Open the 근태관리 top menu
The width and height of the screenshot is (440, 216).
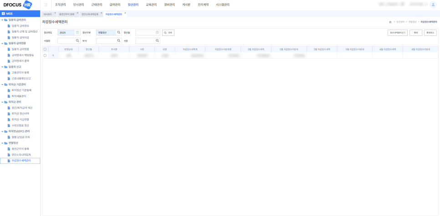[97, 5]
